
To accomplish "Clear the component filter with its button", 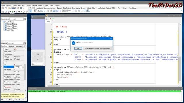I will 25,19.
